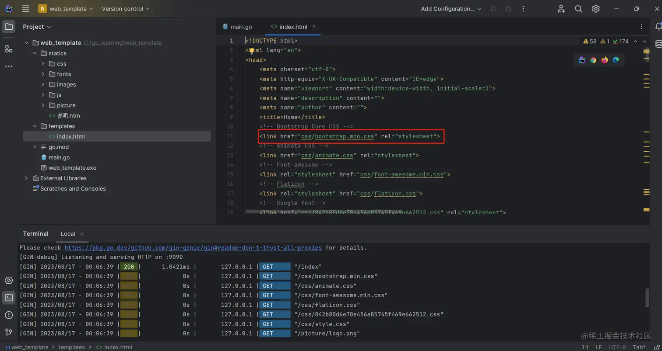Select the Local terminal session tab
This screenshot has width=662, height=351.
pos(68,234)
